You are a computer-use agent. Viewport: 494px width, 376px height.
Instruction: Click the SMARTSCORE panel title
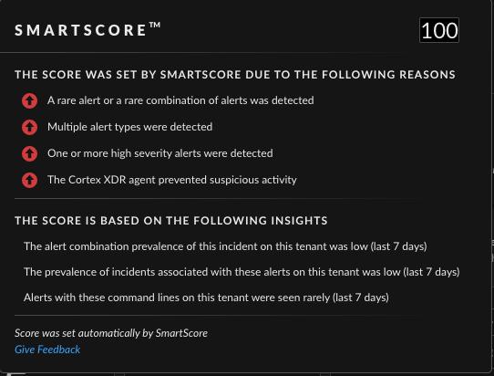click(x=80, y=30)
